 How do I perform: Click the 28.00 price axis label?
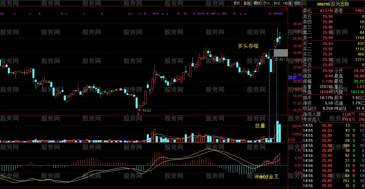click(296, 24)
